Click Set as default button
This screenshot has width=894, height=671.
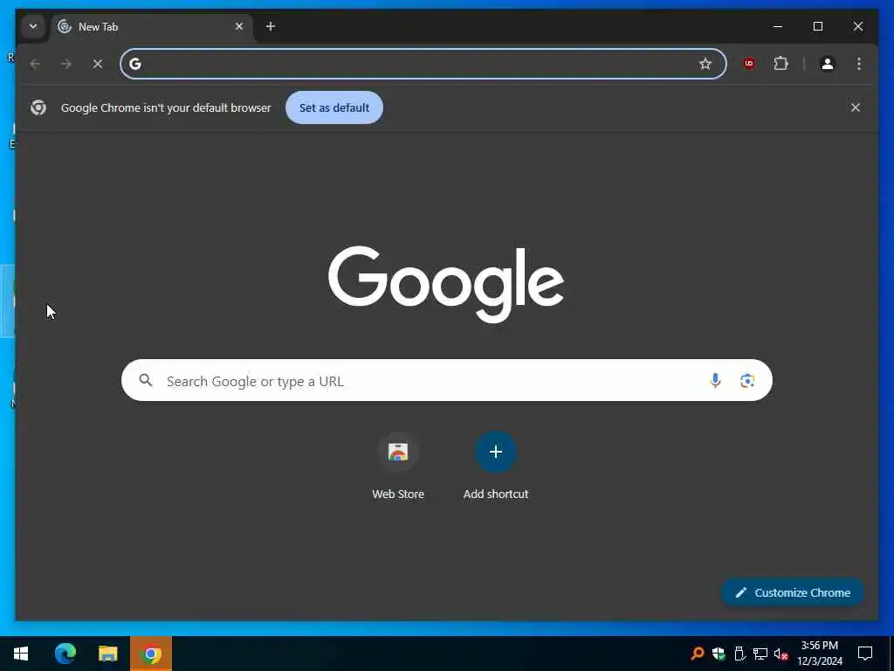click(334, 107)
